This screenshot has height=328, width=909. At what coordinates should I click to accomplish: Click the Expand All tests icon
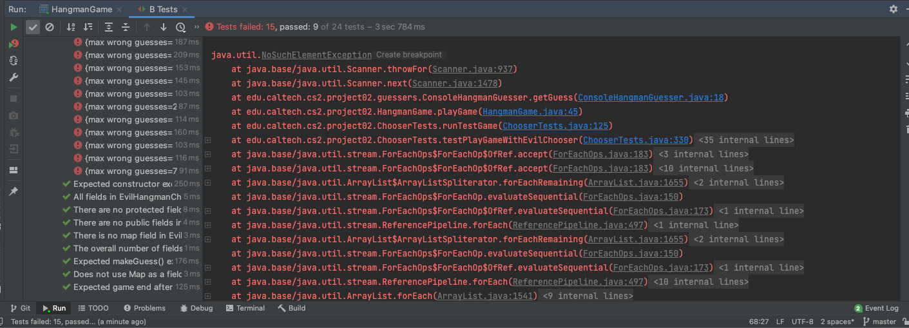tap(109, 27)
